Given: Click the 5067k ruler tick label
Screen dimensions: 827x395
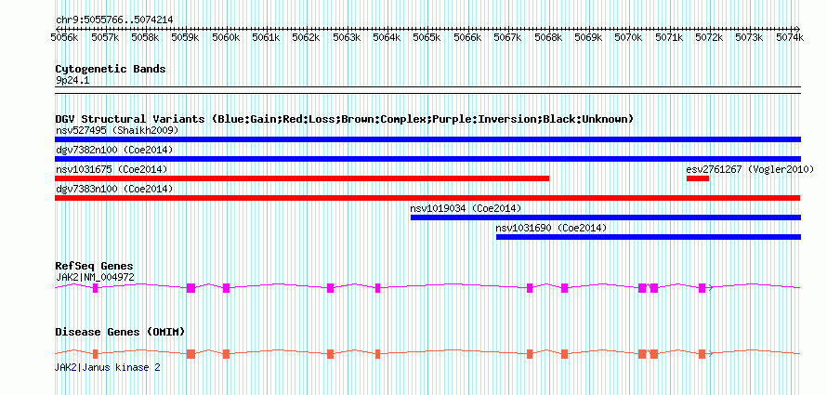Looking at the screenshot, I should point(508,37).
